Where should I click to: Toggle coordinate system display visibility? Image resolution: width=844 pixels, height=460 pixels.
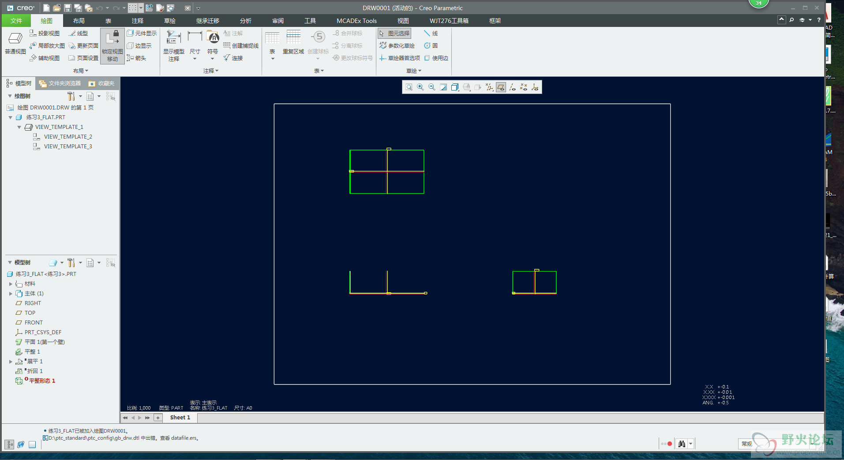click(x=535, y=87)
